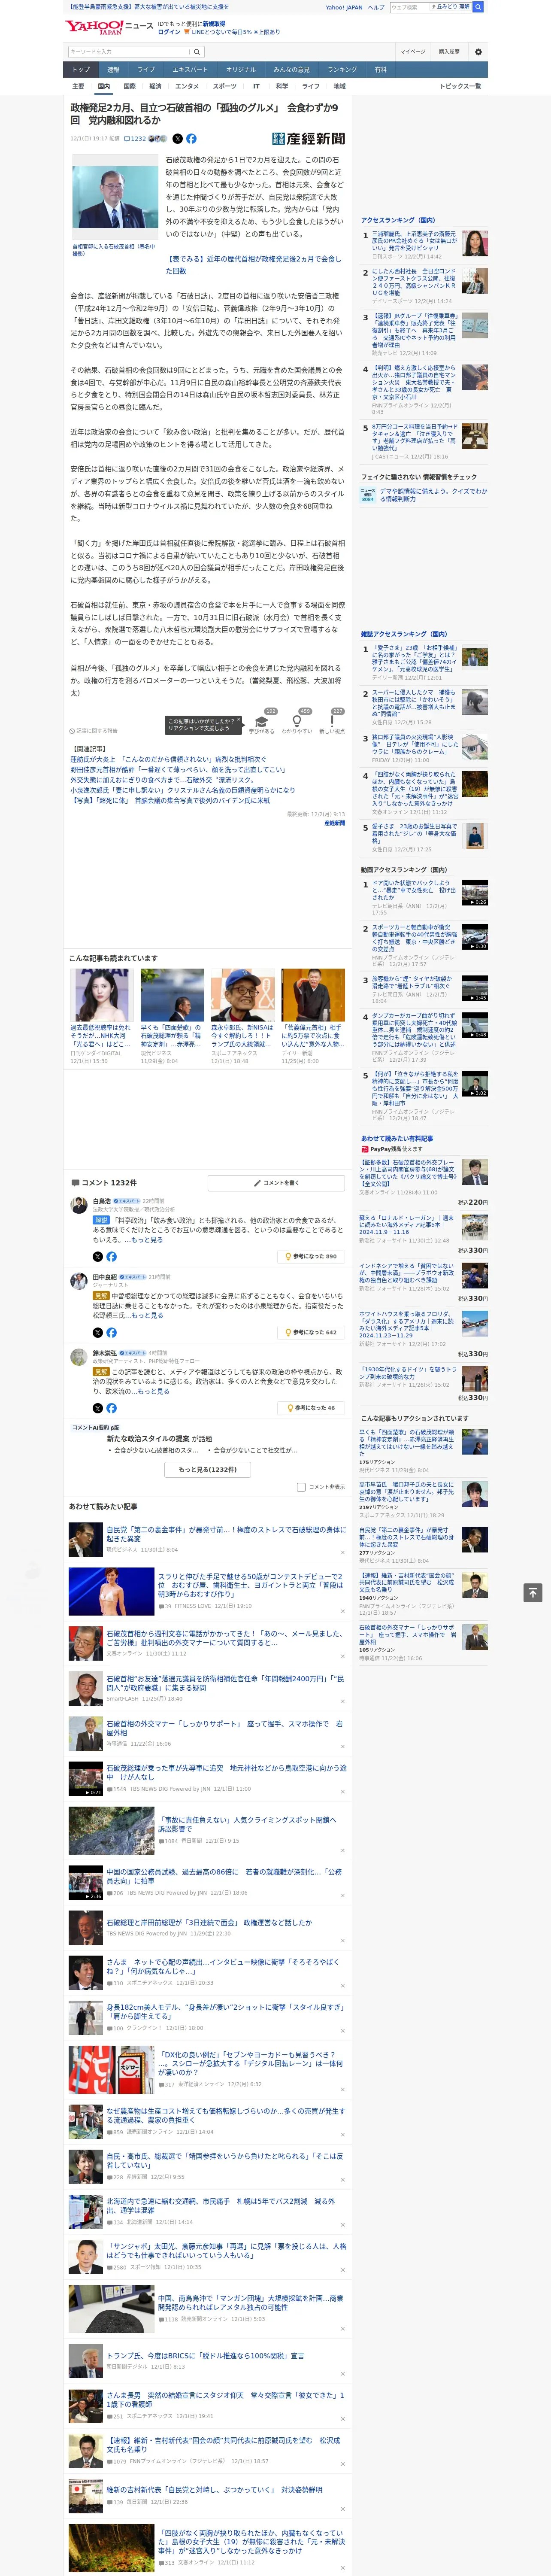Click the Facebook icon under 鈴木崇弘 comment
Image resolution: width=551 pixels, height=2576 pixels.
[x=111, y=1408]
